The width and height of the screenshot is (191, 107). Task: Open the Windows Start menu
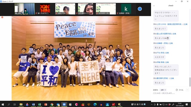(3, 104)
